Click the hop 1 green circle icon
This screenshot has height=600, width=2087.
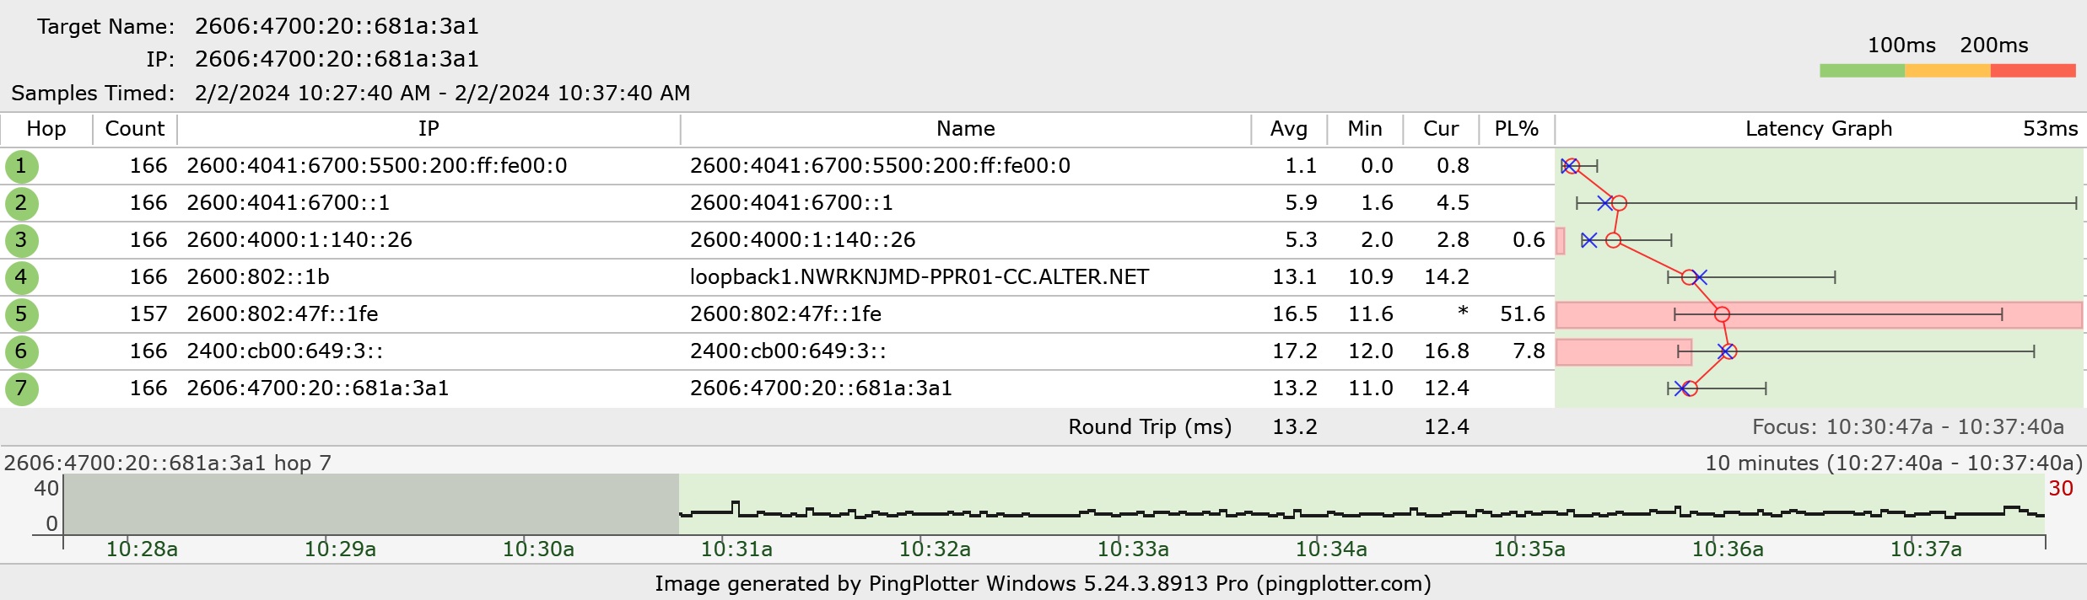[21, 166]
